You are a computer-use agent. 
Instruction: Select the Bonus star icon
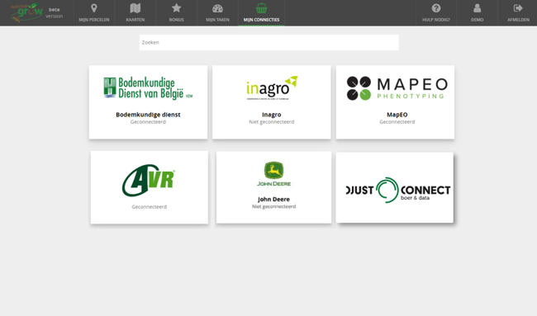pos(176,8)
